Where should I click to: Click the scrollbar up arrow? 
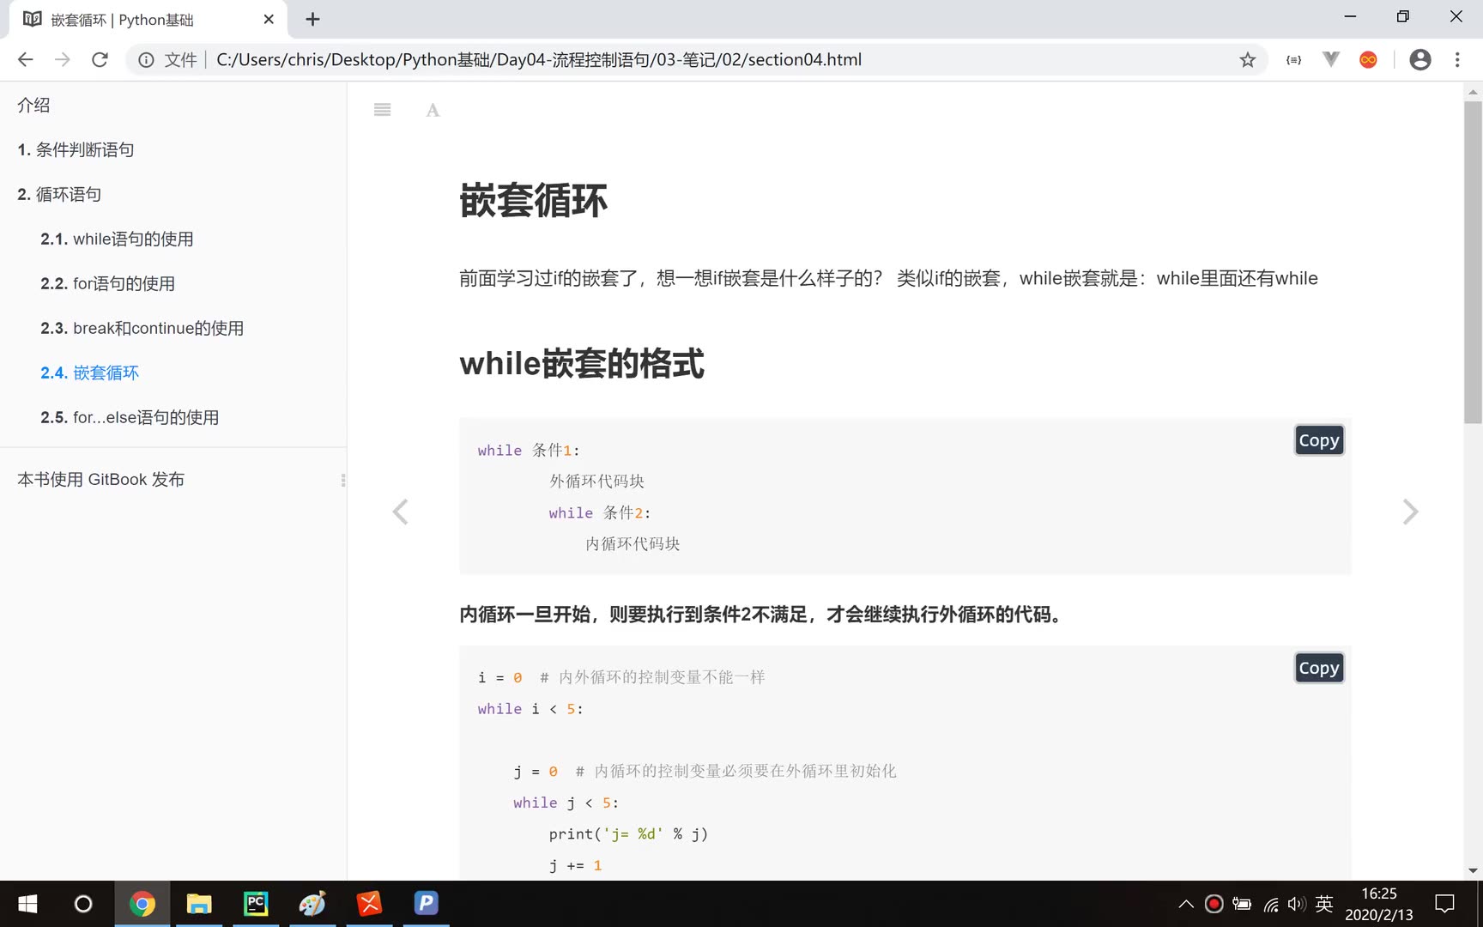click(x=1473, y=91)
